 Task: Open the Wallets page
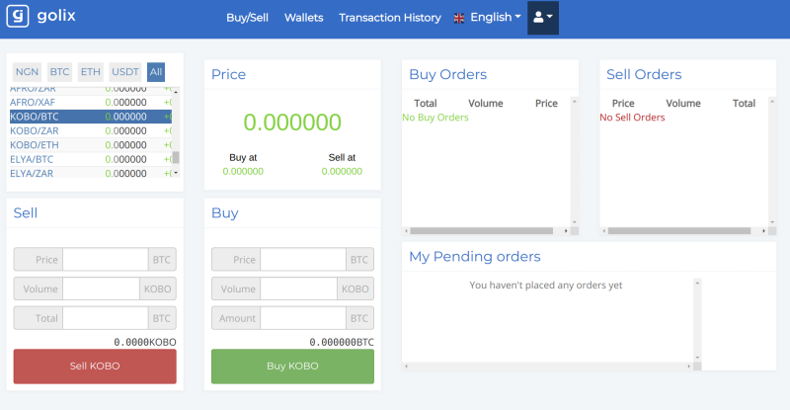click(x=304, y=18)
